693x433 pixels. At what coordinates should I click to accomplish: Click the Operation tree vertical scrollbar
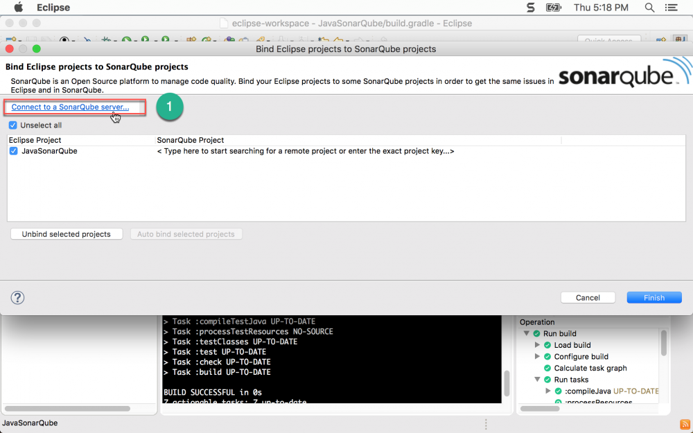(x=663, y=343)
